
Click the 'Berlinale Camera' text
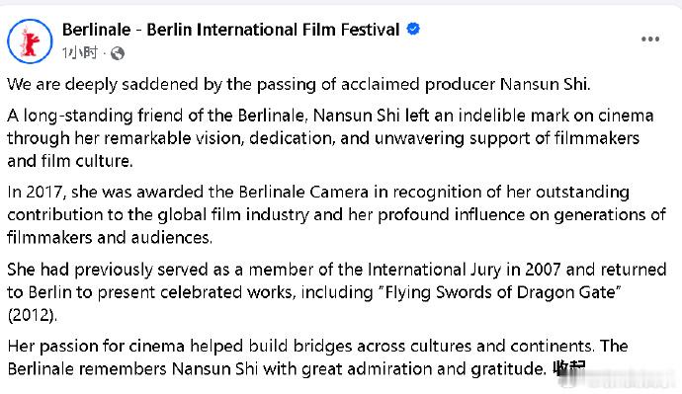(x=303, y=192)
